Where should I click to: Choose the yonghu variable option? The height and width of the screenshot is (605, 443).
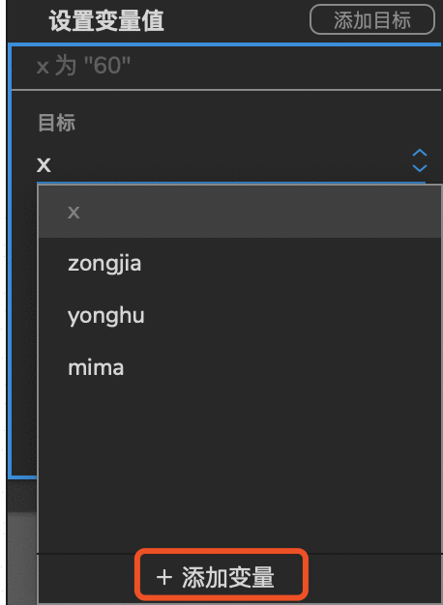click(240, 316)
